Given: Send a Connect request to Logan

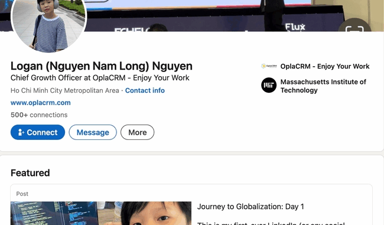Looking at the screenshot, I should click(x=38, y=132).
